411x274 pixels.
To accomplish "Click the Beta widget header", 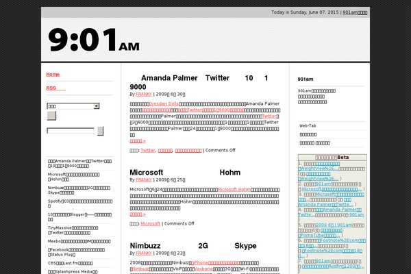I will [332, 158].
